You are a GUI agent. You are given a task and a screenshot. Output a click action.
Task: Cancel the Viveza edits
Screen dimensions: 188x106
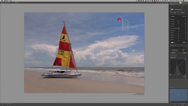coord(175,105)
